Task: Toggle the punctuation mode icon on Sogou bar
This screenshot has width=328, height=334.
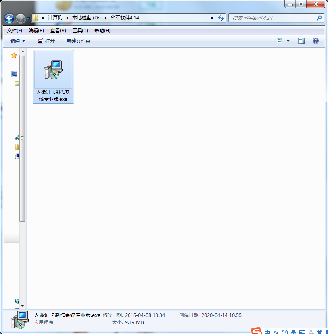Action: click(x=276, y=332)
